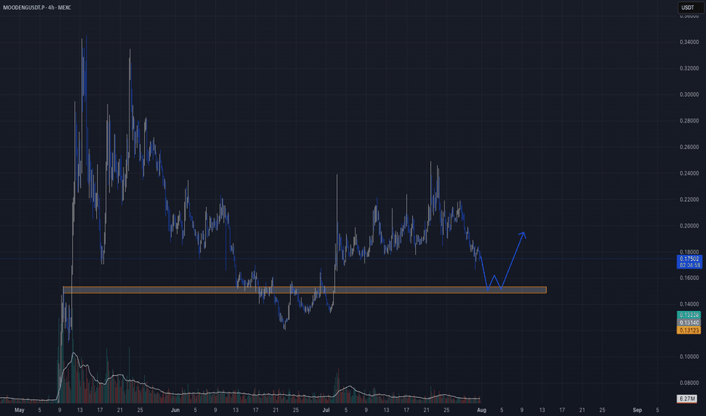Click the 0.14000 price axis label
Screen dimensions: 706x416
(x=689, y=305)
